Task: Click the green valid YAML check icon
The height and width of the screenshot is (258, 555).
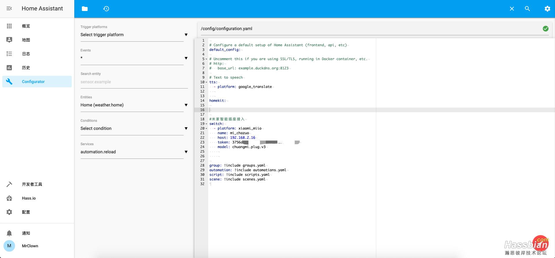Action: 545,29
